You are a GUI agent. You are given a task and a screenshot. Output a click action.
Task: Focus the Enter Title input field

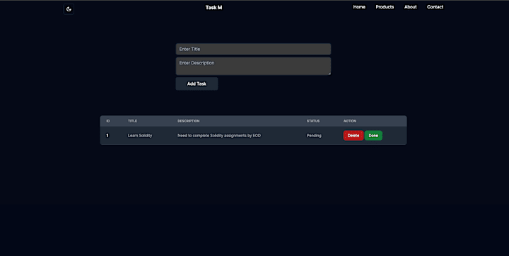click(x=253, y=49)
